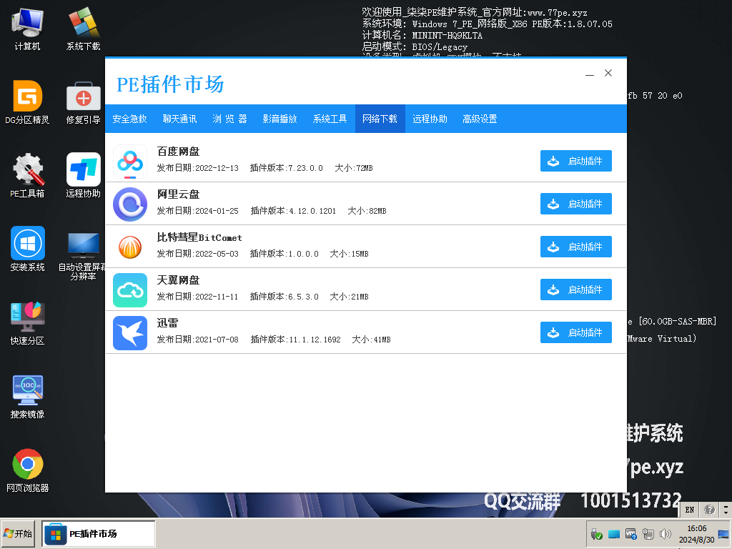732x549 pixels.
Task: Start the 比特彗星BitComet plugin
Action: coord(576,247)
